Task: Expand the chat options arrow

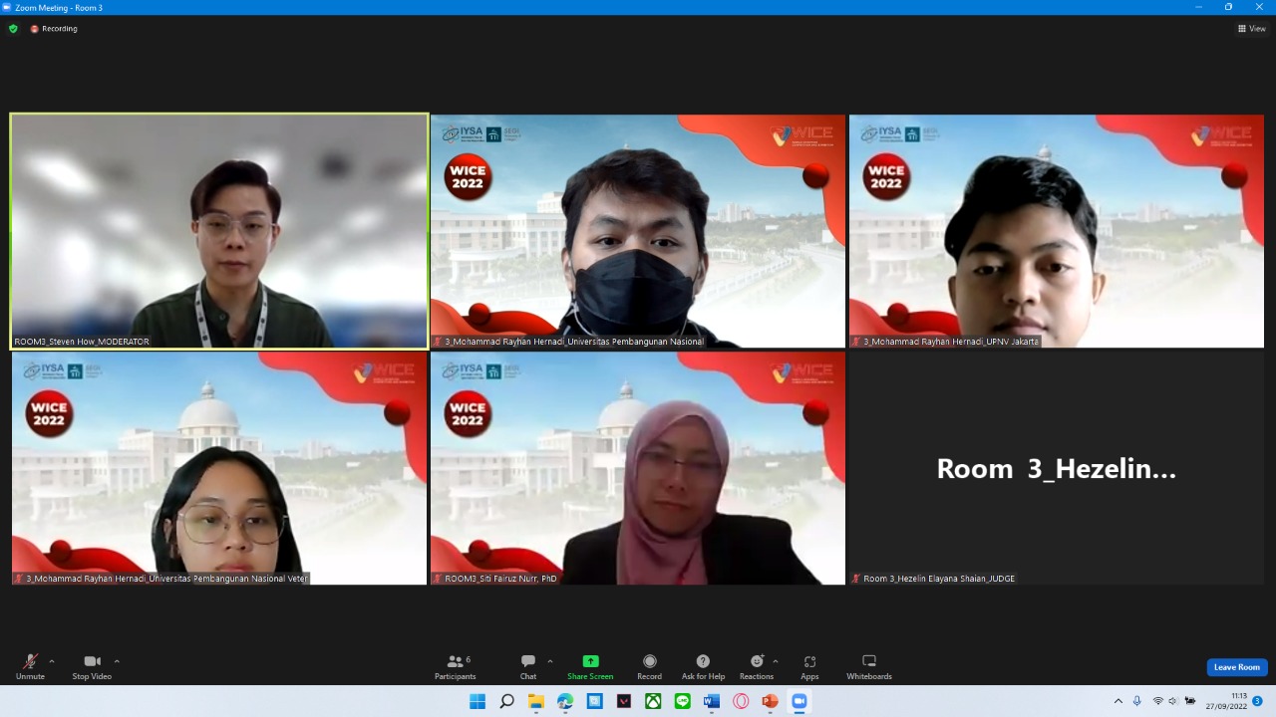Action: click(x=550, y=661)
